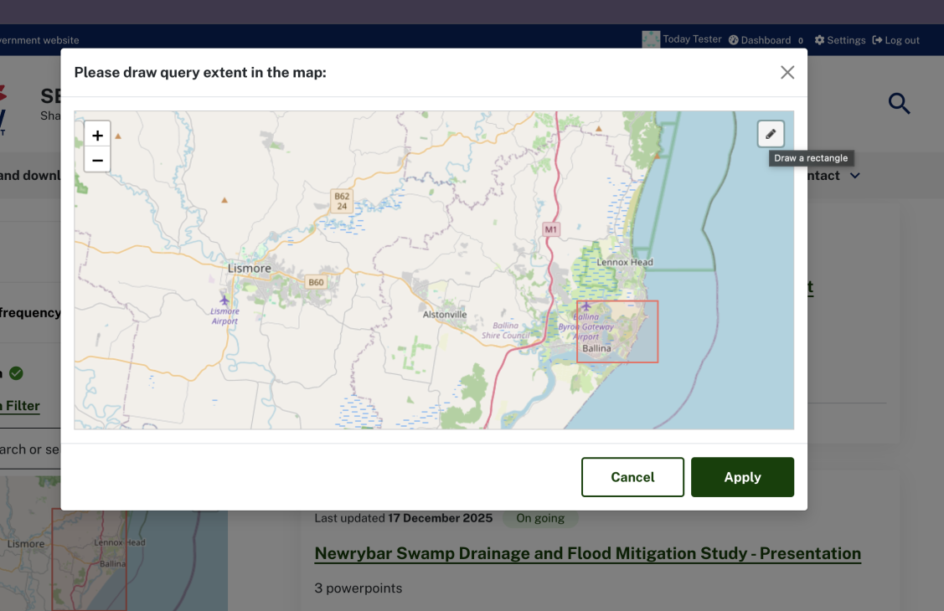This screenshot has width=944, height=611.
Task: Activate the Draw a rectangle pencil tool
Action: pyautogui.click(x=771, y=134)
